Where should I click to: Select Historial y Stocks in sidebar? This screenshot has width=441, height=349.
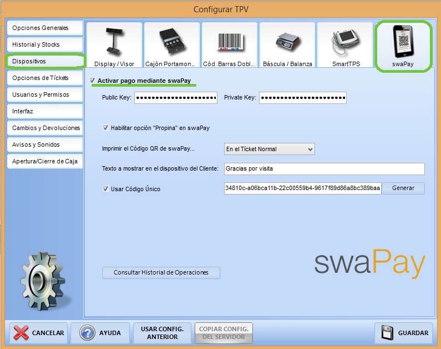coord(45,44)
